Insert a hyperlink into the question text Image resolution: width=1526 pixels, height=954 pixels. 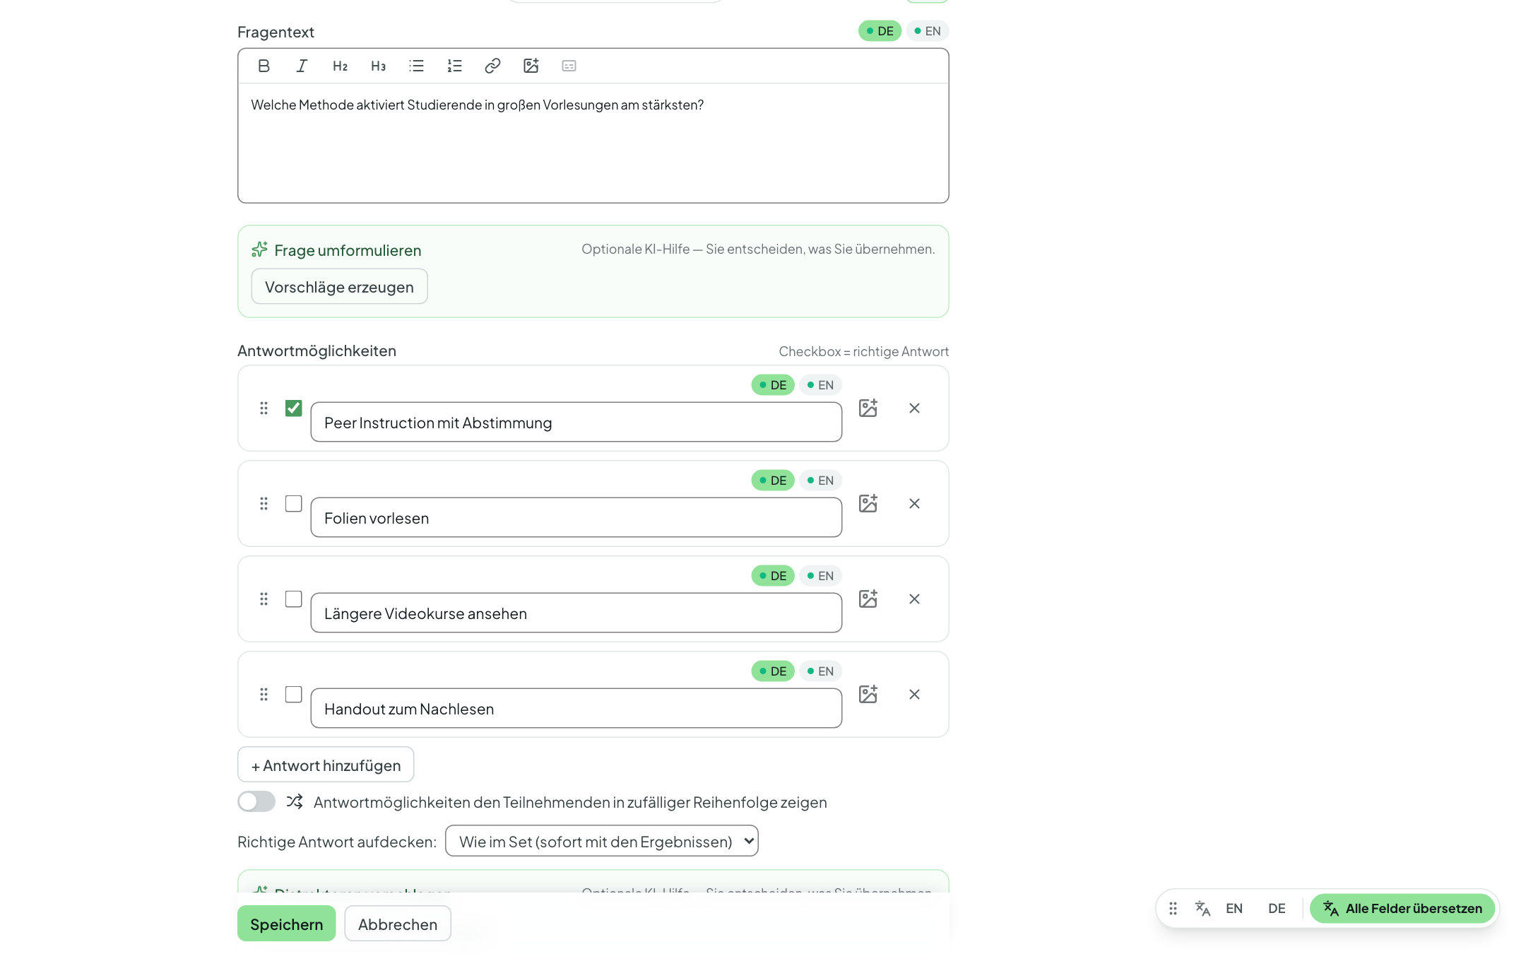click(492, 66)
